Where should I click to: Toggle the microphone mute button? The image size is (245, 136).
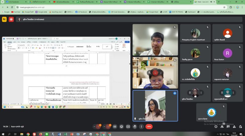[x=98, y=126]
